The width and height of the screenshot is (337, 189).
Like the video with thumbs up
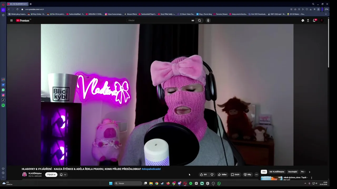click(x=203, y=175)
